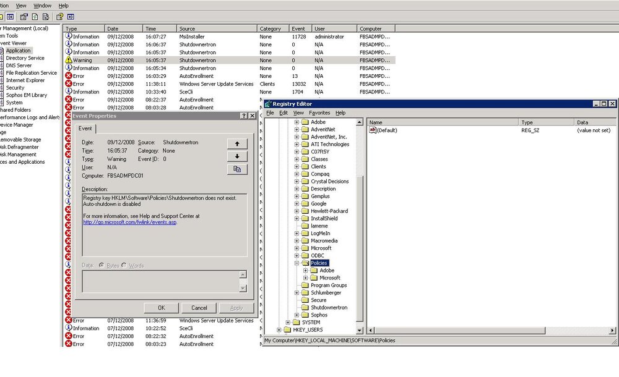This screenshot has width=619, height=377.
Task: Click the question mark in Event Properties title bar
Action: 244,116
